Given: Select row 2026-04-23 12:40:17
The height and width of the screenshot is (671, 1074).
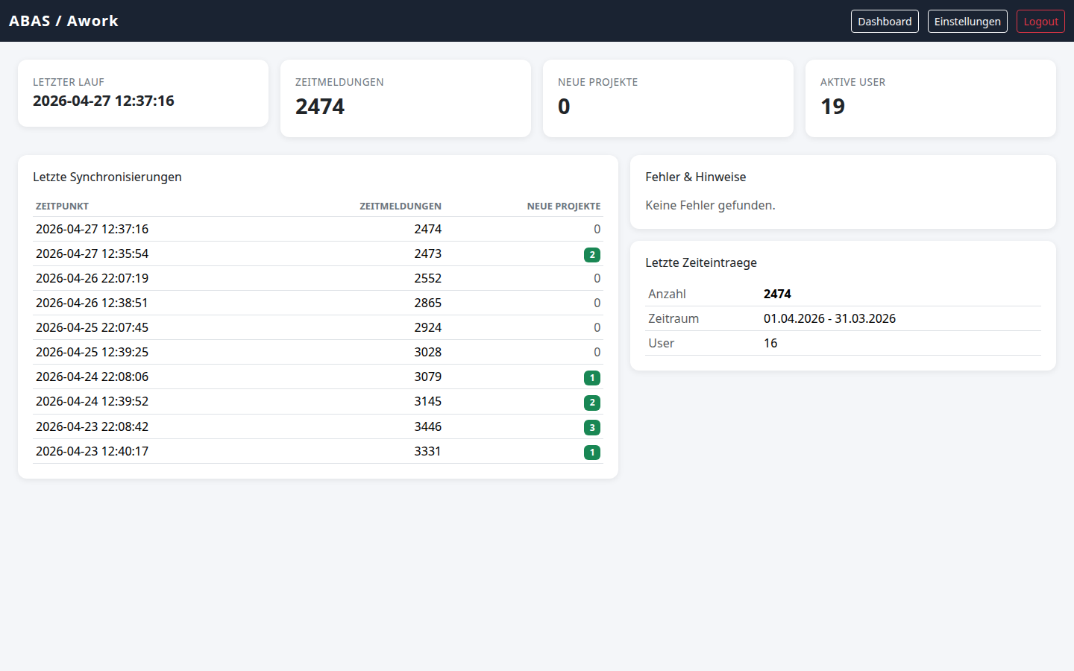Looking at the screenshot, I should click(318, 451).
